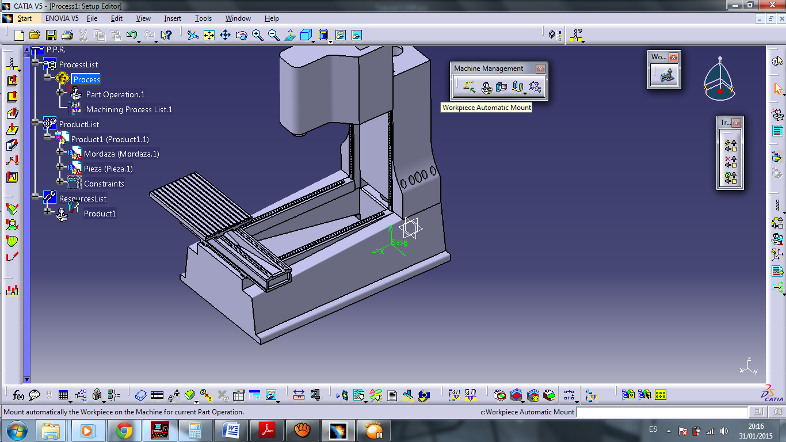Open Adobe Reader from the taskbar
The image size is (786, 442).
268,430
